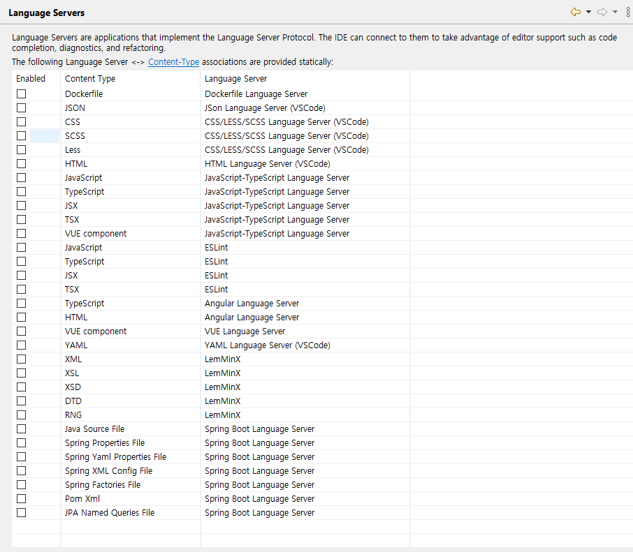The image size is (633, 552).
Task: Enable the RNG LemMinX checkbox
Action: pos(22,415)
